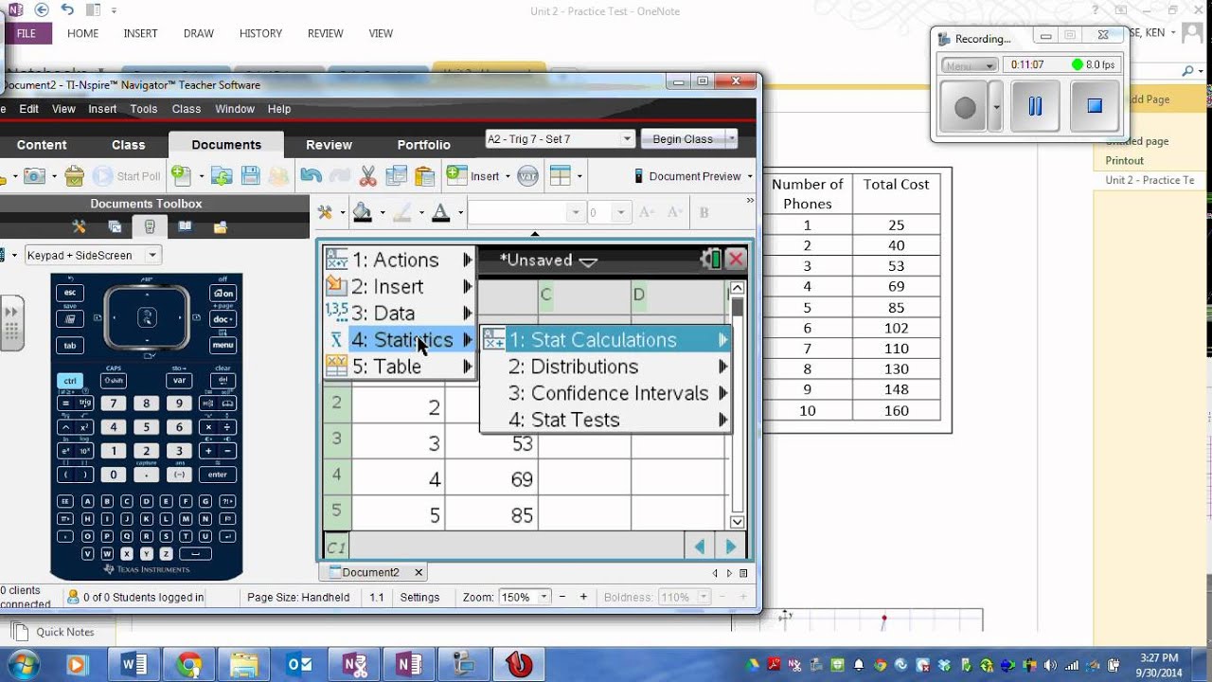The height and width of the screenshot is (682, 1212).
Task: Switch to the Review workspace tab
Action: point(329,145)
